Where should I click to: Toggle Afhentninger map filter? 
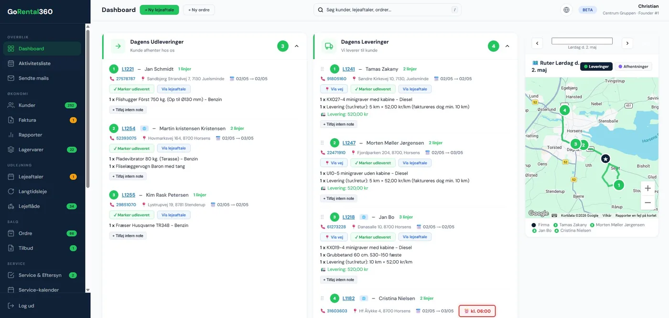pos(633,67)
